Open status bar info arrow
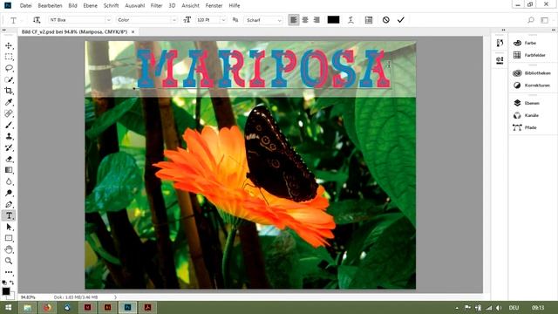Viewport: 558px width, 314px height. (x=115, y=297)
